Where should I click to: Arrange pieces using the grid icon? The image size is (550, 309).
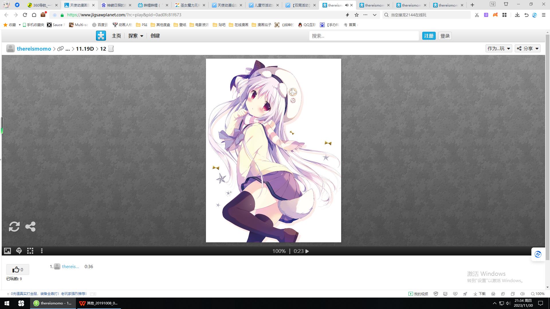pos(30,251)
